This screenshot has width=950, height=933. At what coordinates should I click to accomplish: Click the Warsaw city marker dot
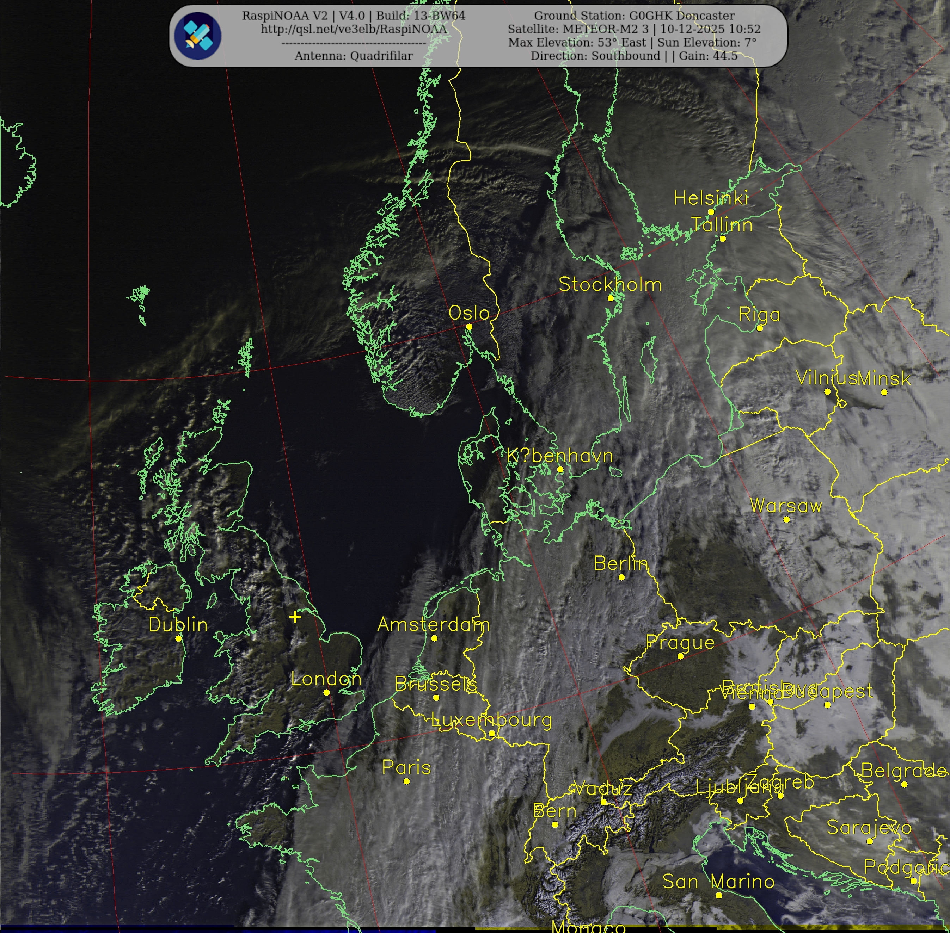pos(787,519)
